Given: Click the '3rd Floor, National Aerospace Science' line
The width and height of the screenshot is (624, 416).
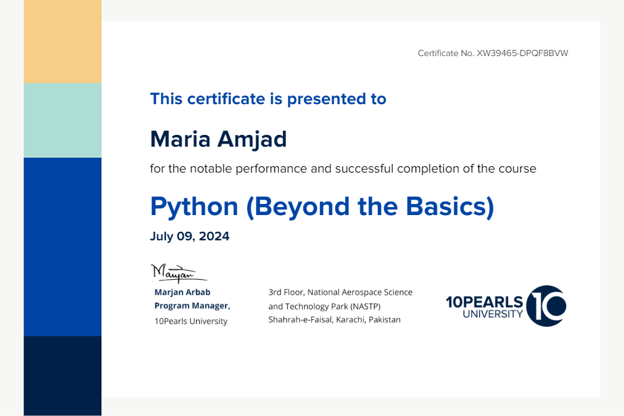Looking at the screenshot, I should click(340, 292).
